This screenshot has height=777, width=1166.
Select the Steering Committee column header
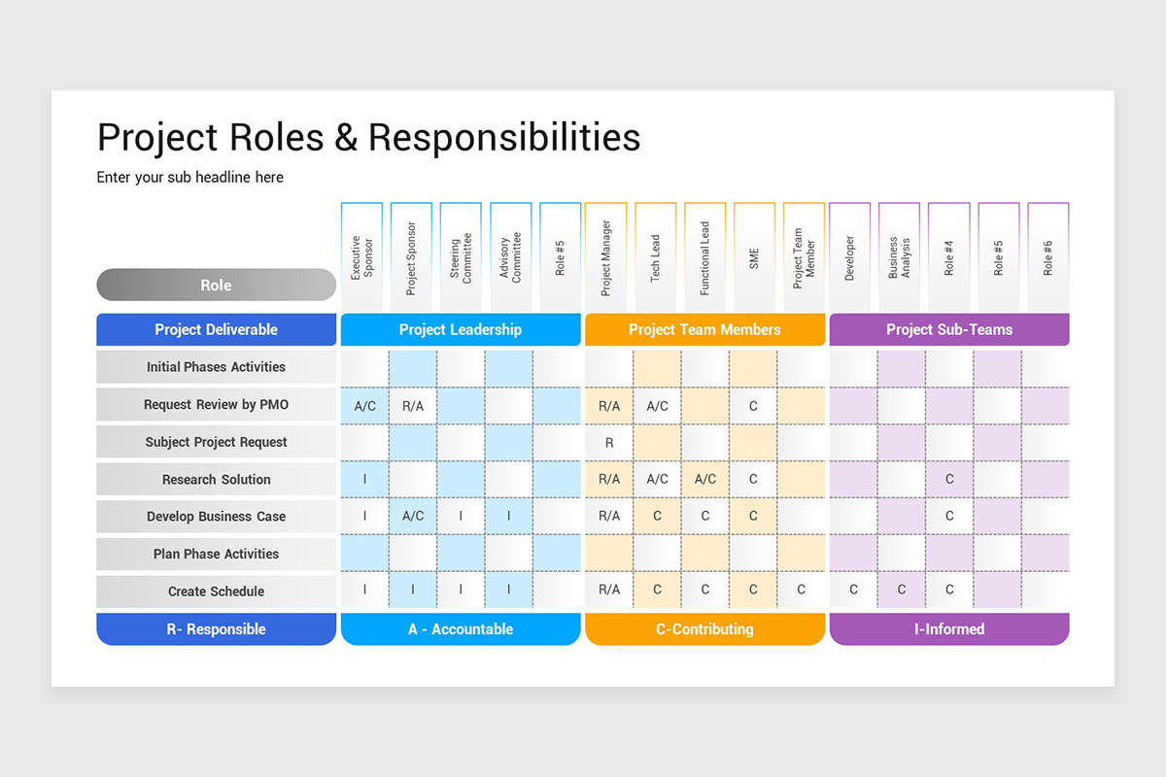click(461, 257)
